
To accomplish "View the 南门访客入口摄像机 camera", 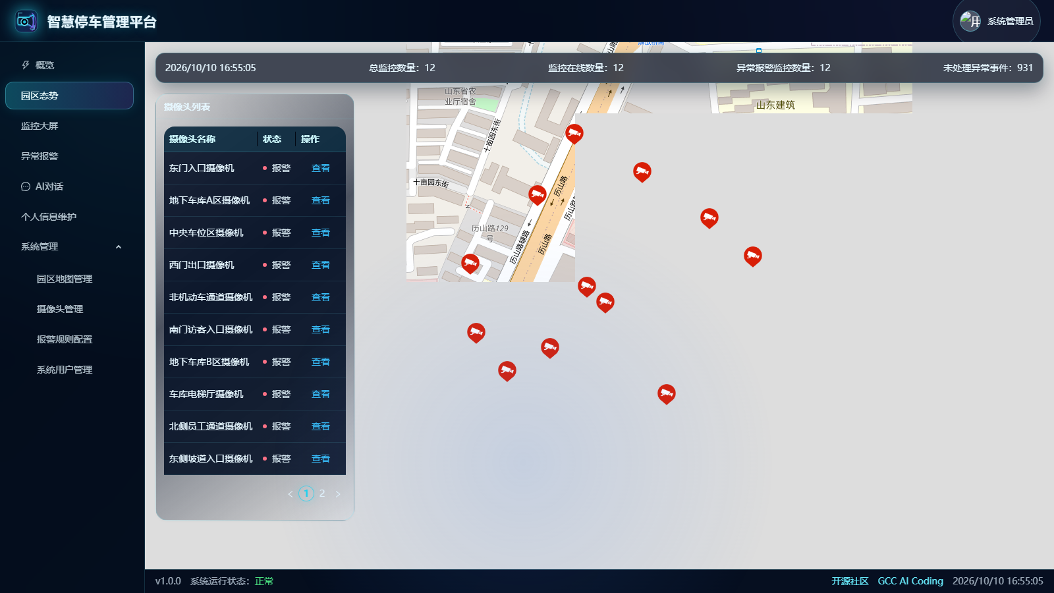I will [x=321, y=329].
